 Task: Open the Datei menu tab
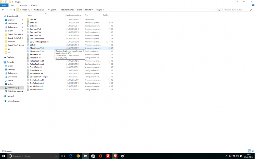tap(4, 5)
